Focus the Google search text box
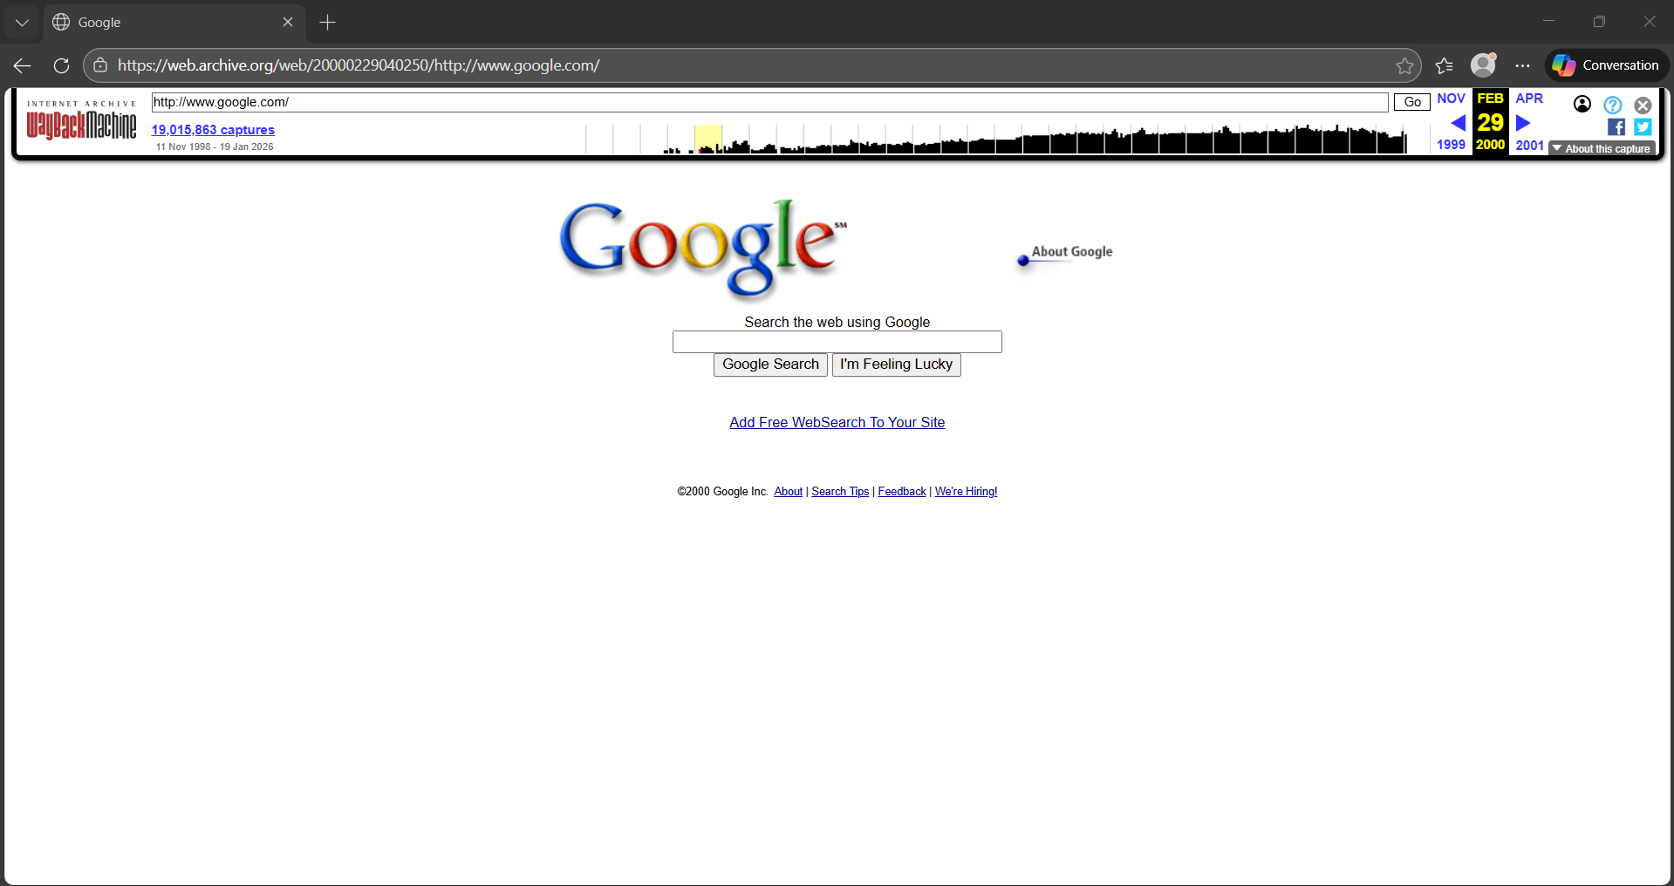1674x886 pixels. point(837,342)
